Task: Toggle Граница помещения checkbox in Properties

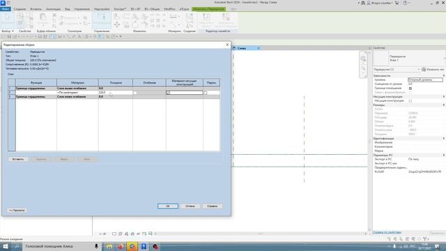Action: pos(410,89)
